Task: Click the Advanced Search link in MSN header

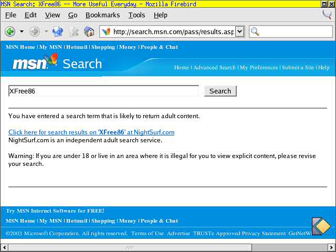Action: 214,68
